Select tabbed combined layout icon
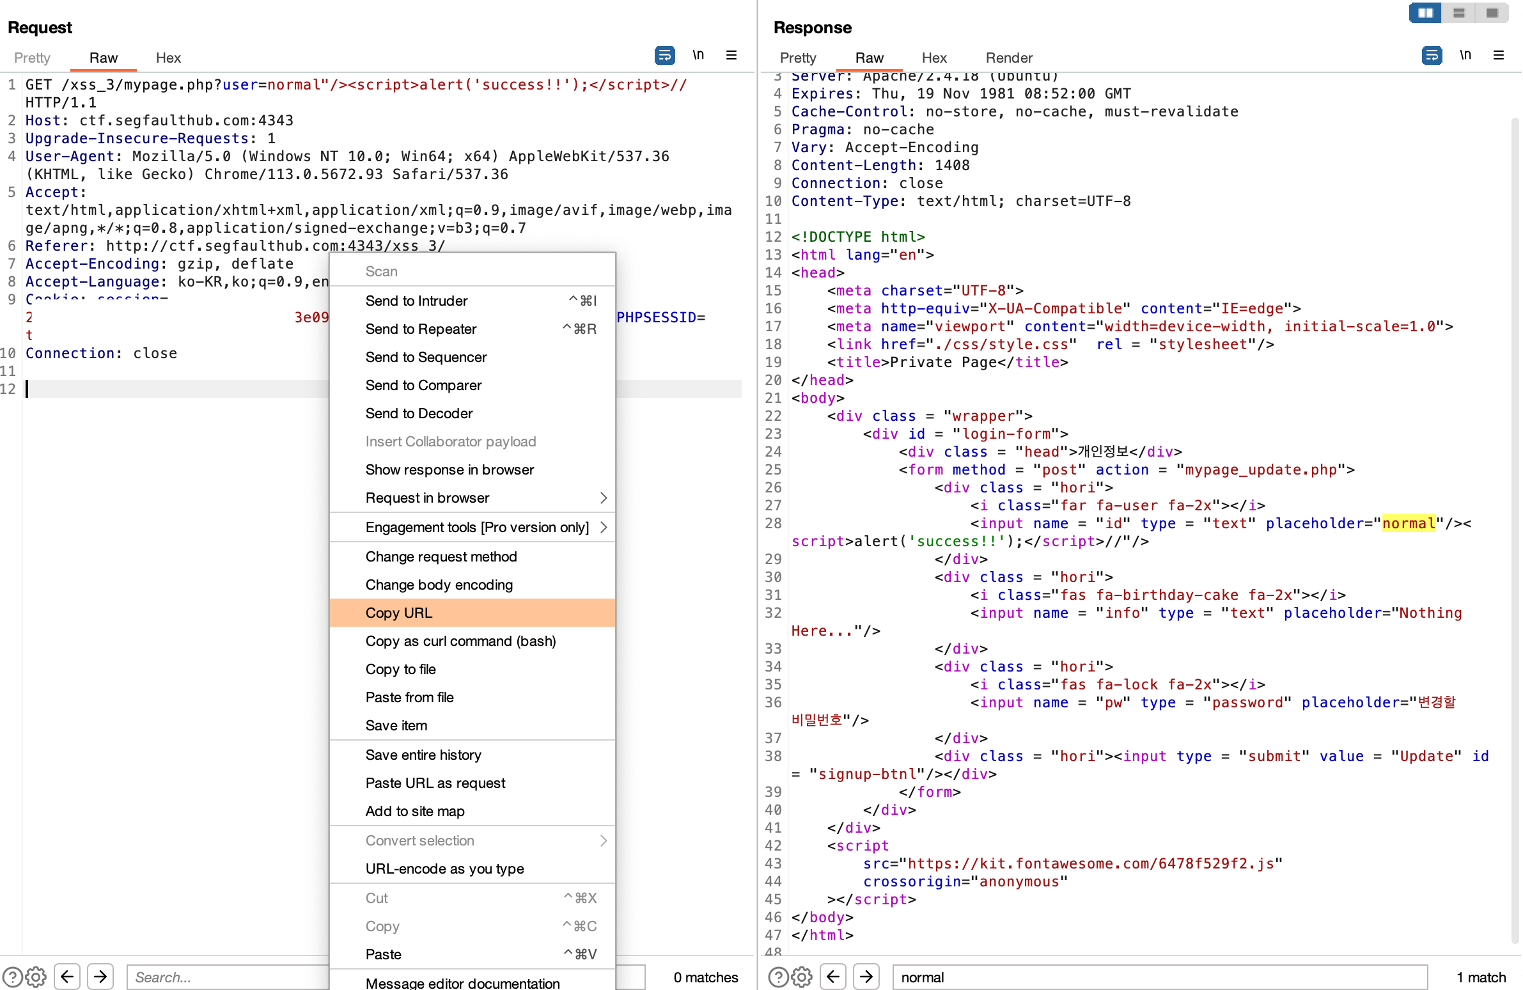Viewport: 1523px width, 990px height. coord(1492,13)
